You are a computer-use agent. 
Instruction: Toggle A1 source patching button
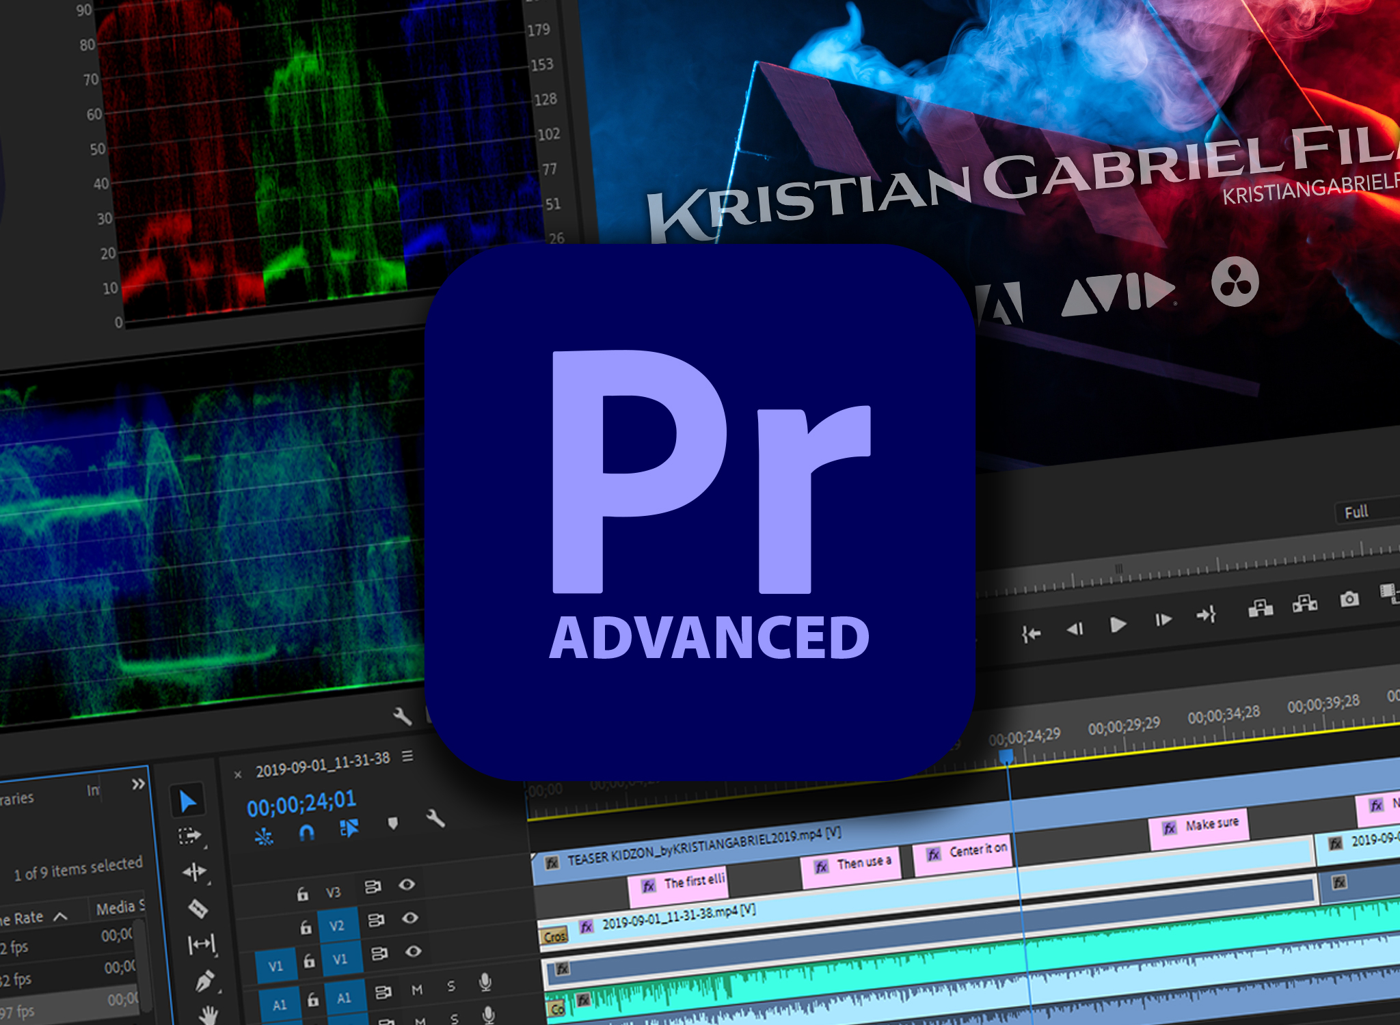click(x=280, y=1004)
